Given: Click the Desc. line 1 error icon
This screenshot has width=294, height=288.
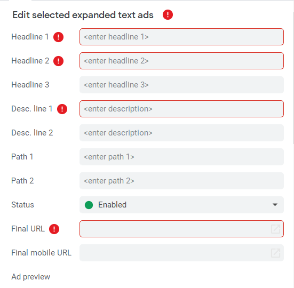Looking at the screenshot, I should [62, 109].
